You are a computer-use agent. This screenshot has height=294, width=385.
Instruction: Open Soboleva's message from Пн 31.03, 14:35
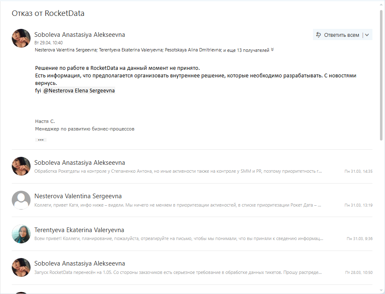tap(192, 166)
